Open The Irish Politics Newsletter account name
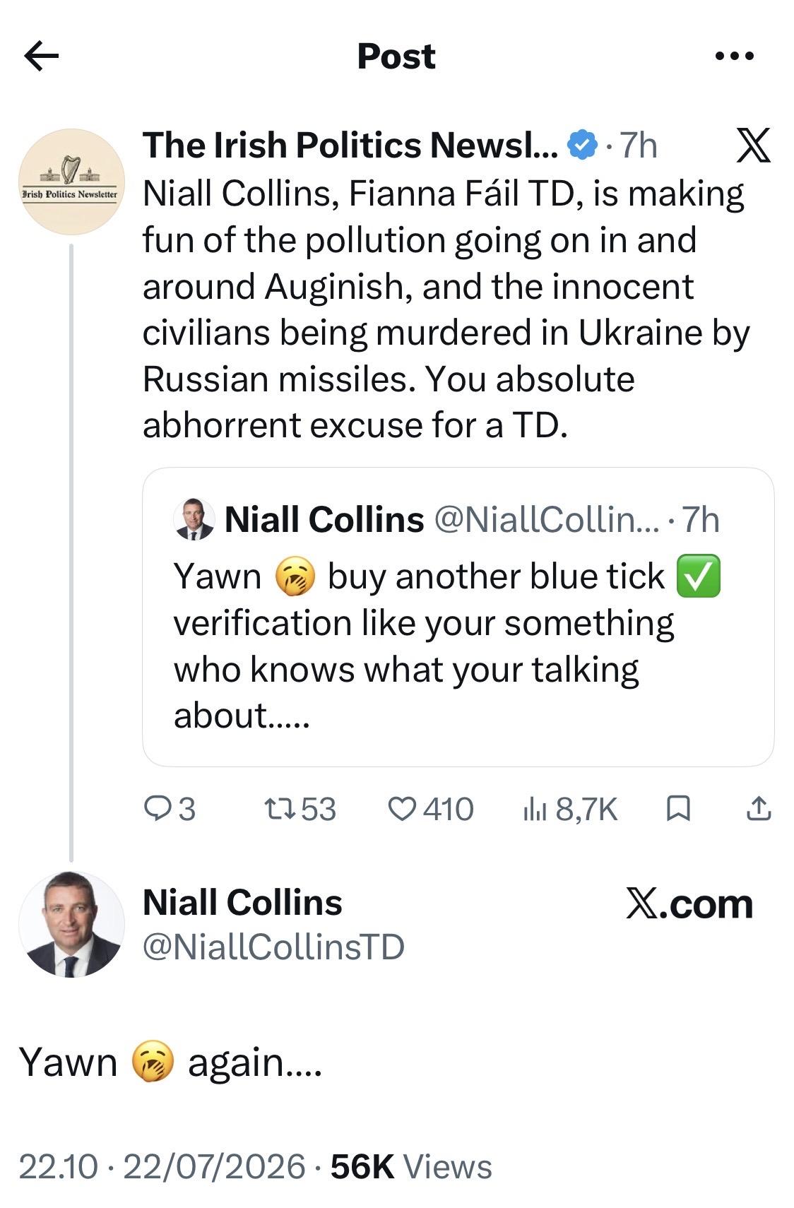 pos(350,146)
